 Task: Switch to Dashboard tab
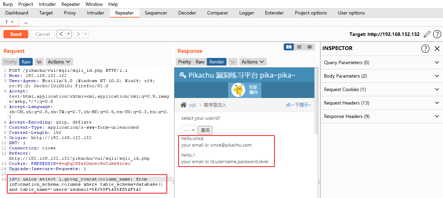coord(17,13)
